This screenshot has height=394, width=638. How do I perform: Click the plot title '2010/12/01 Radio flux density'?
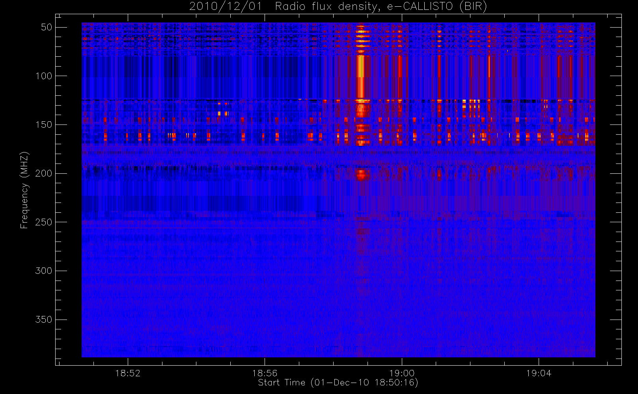338,7
